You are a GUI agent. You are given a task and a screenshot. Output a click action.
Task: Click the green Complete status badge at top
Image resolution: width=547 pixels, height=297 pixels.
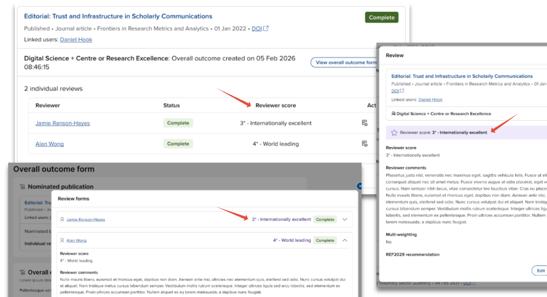click(381, 18)
